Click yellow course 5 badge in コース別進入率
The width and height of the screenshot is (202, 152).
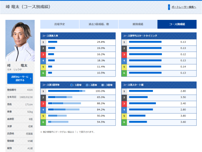tap(43, 67)
